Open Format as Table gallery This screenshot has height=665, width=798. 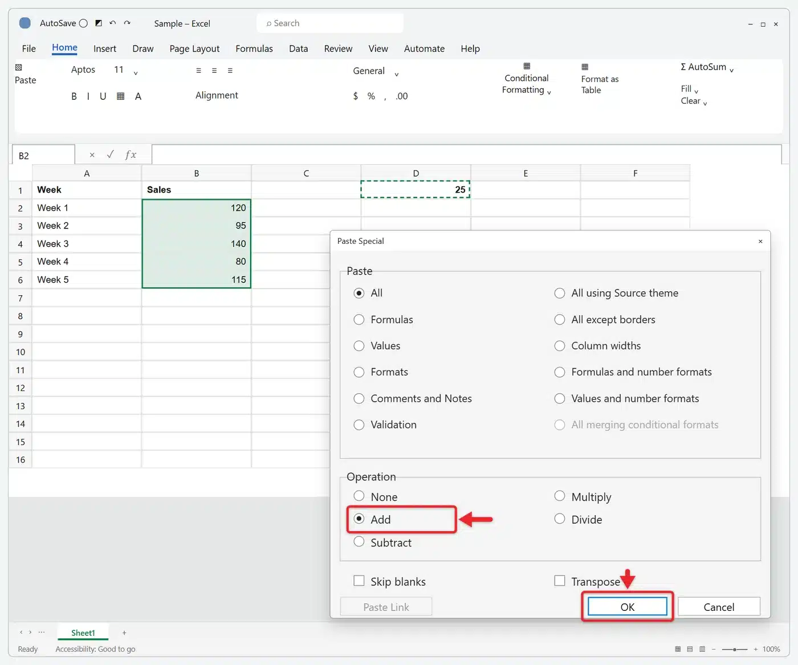coord(600,80)
